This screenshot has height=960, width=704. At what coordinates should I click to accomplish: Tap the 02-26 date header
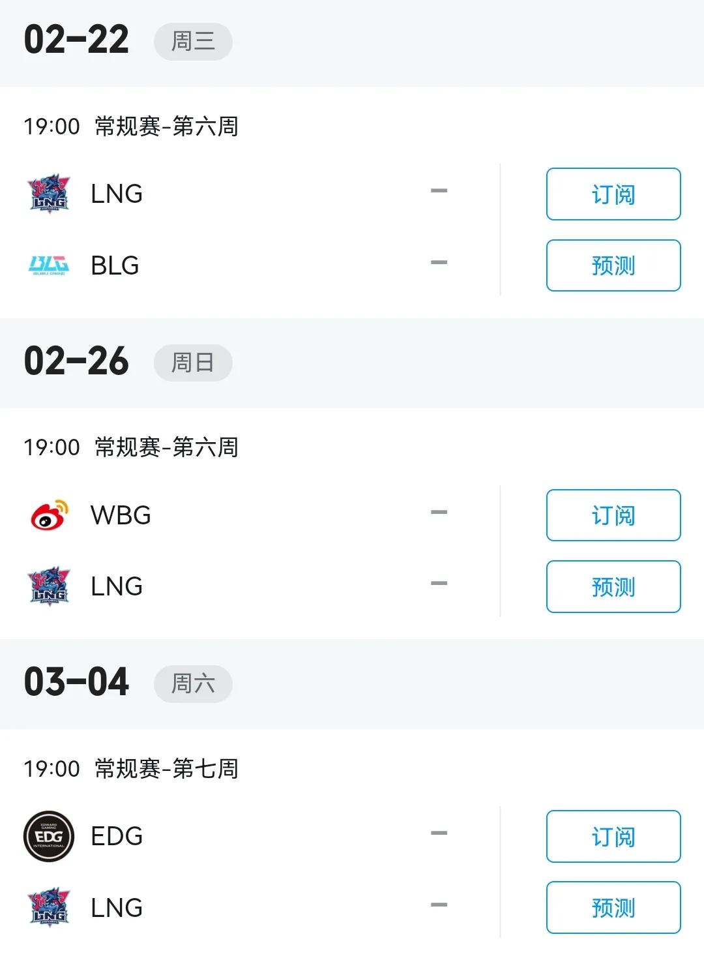76,361
